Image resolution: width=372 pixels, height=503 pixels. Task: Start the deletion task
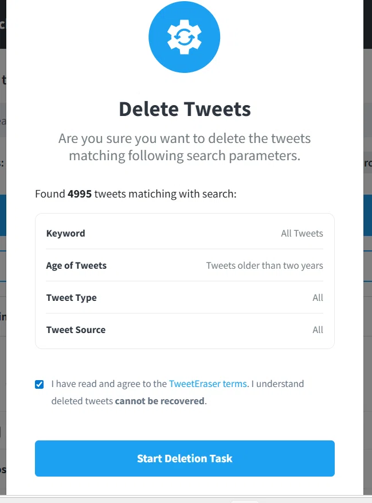tap(185, 458)
